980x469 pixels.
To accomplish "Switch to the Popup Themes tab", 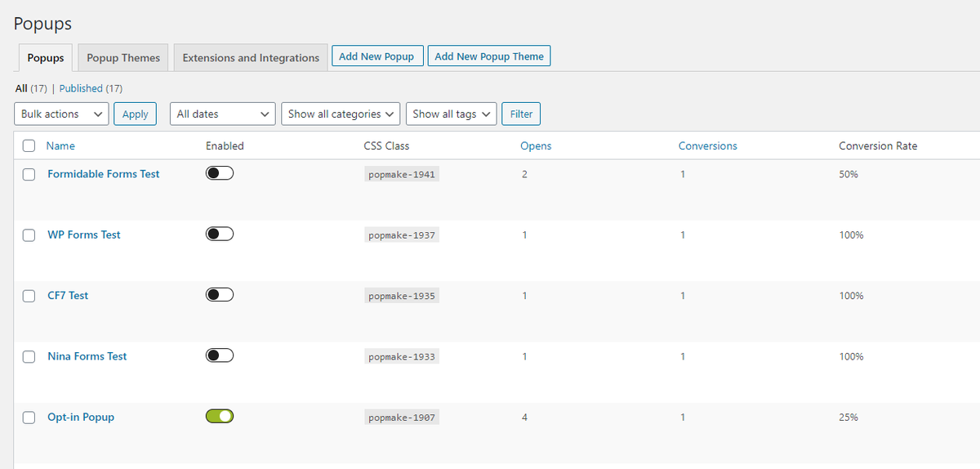I will 123,58.
